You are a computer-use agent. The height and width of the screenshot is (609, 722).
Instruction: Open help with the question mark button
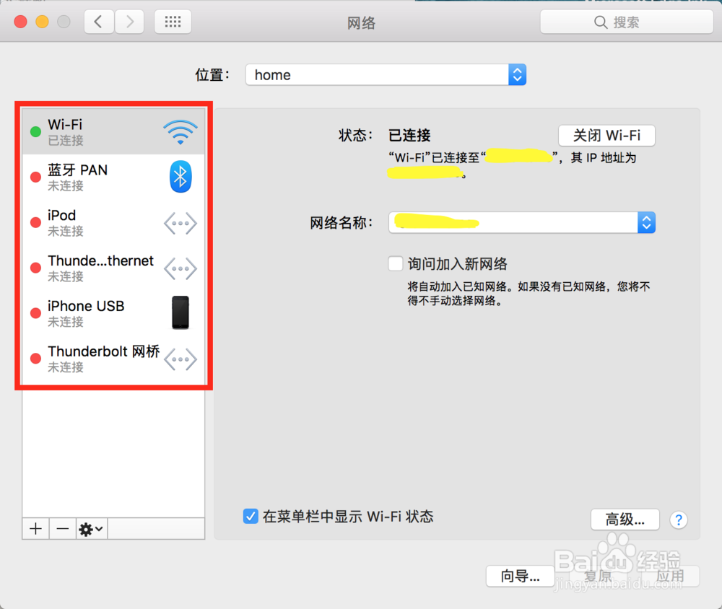pyautogui.click(x=678, y=520)
